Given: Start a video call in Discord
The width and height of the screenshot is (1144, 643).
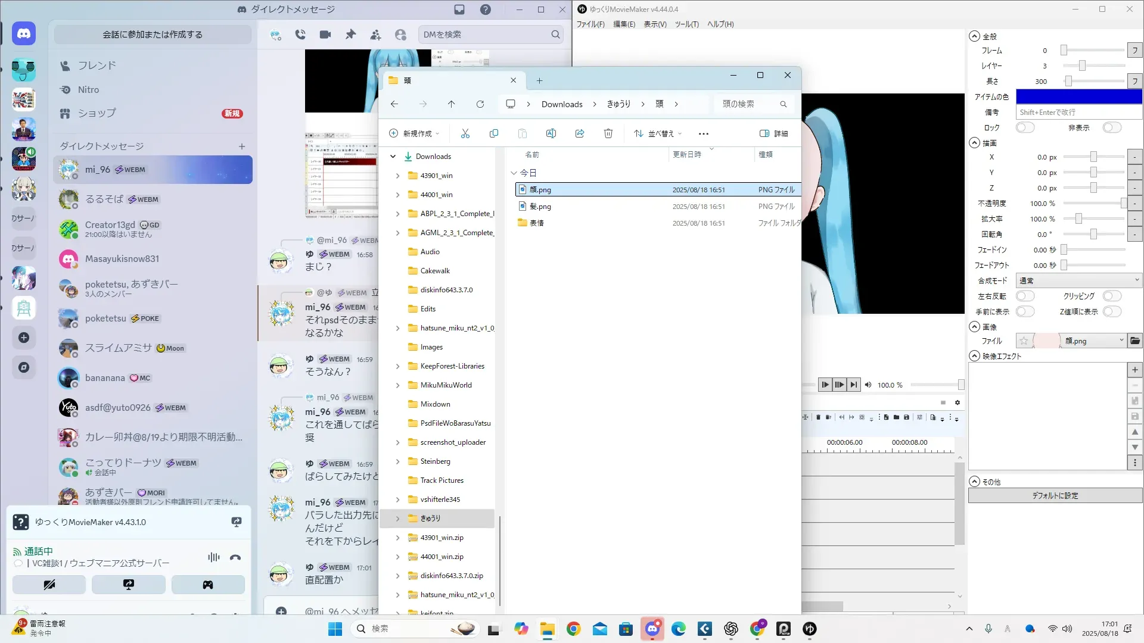Looking at the screenshot, I should [325, 35].
